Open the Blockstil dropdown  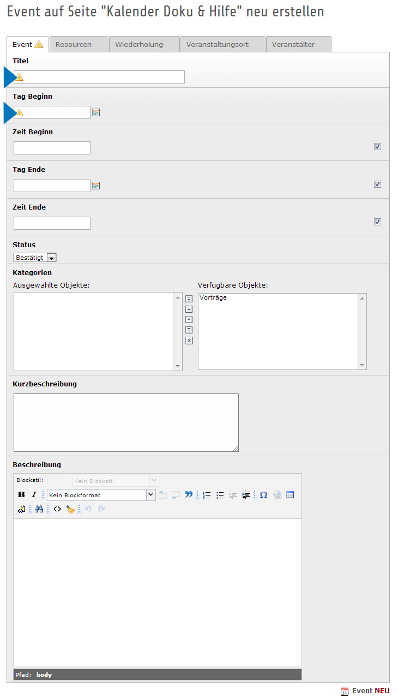click(x=116, y=481)
